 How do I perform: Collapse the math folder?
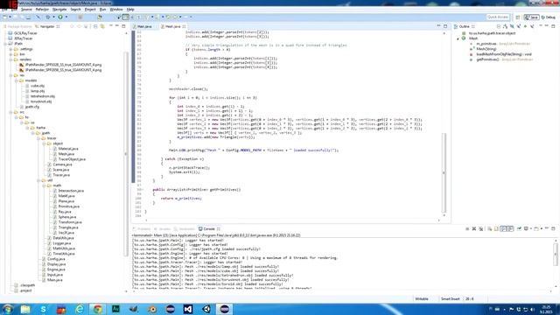(44, 185)
